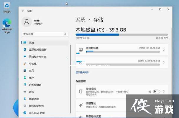Select 系统 in the settings sidebar

pos(45,42)
